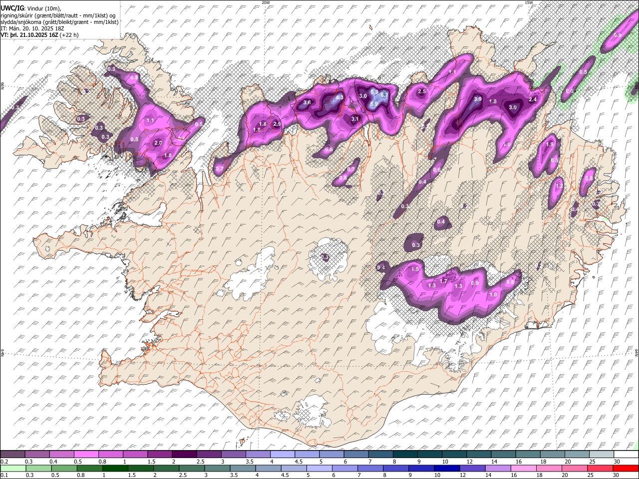Click the 4.5 label under the lower scale
639x479 pixels.
(286, 475)
